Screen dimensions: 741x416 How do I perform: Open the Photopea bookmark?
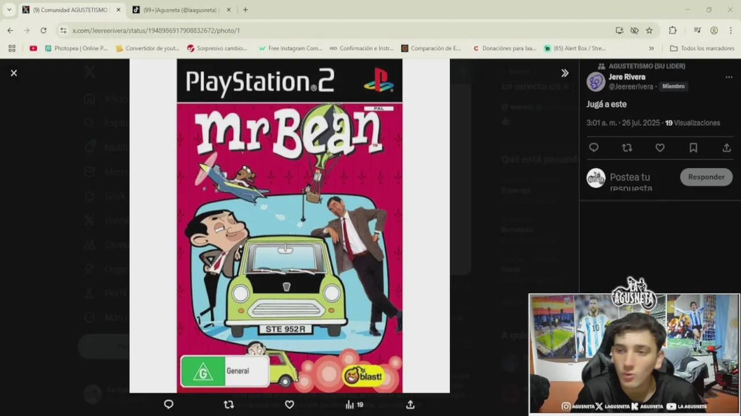[76, 49]
